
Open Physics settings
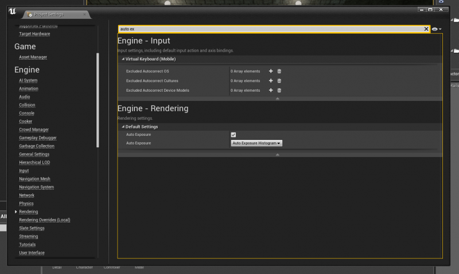26,203
